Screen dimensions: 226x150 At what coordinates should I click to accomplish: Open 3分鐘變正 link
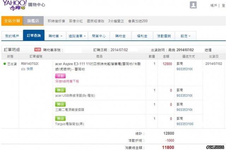[116, 21]
